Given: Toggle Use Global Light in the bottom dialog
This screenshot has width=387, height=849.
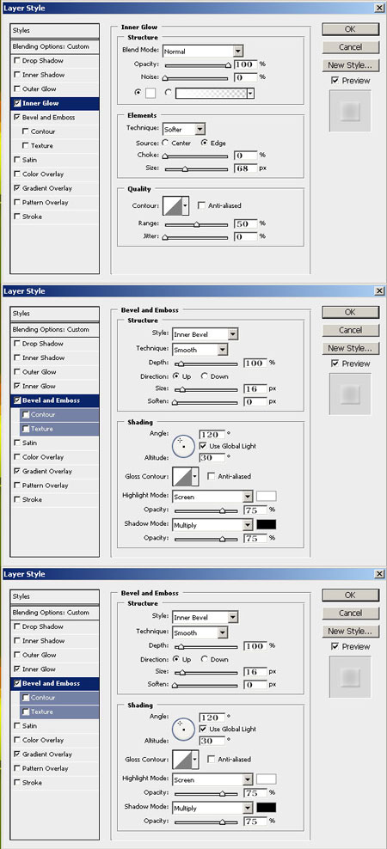Looking at the screenshot, I should 203,729.
